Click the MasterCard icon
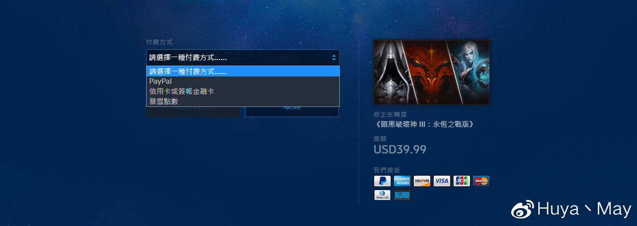Viewport: 637px width, 226px height. [x=481, y=181]
